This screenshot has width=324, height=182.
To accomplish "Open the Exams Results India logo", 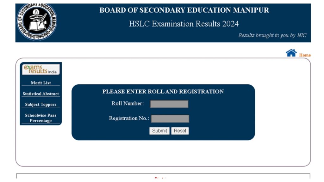I will click(x=40, y=70).
